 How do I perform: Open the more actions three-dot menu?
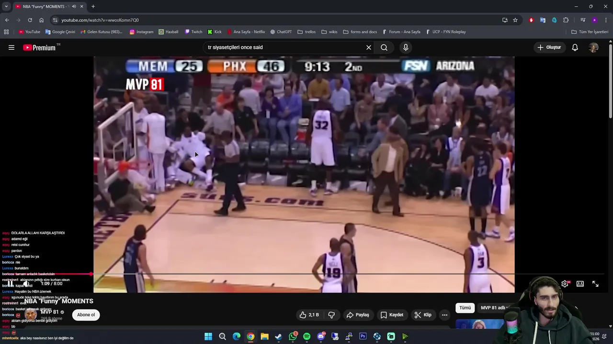(x=444, y=315)
